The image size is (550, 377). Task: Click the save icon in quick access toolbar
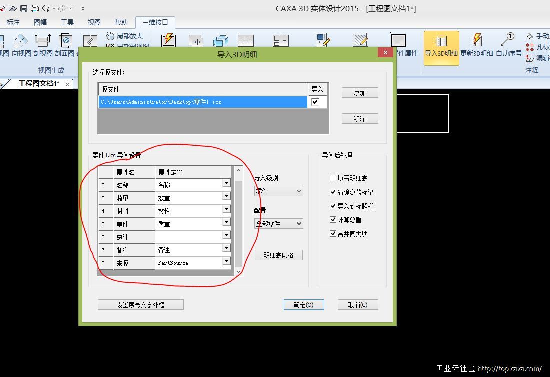pyautogui.click(x=24, y=8)
